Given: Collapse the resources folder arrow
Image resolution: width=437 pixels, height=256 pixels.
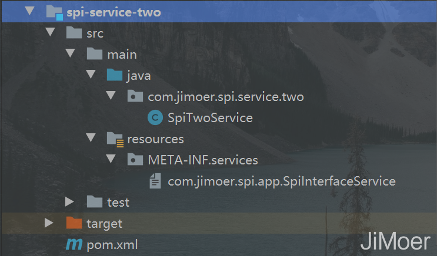Looking at the screenshot, I should (91, 139).
